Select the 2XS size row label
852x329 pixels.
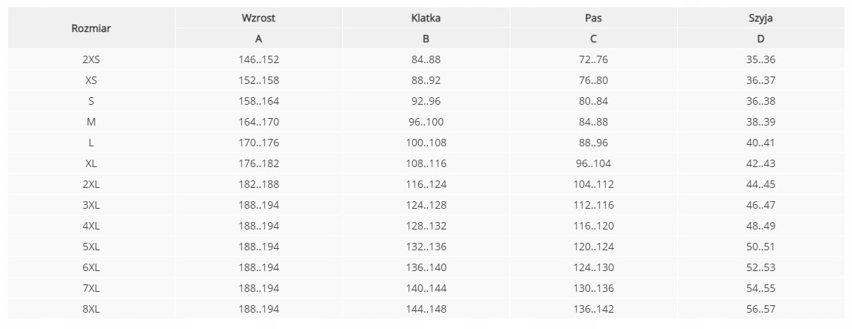[x=92, y=59]
